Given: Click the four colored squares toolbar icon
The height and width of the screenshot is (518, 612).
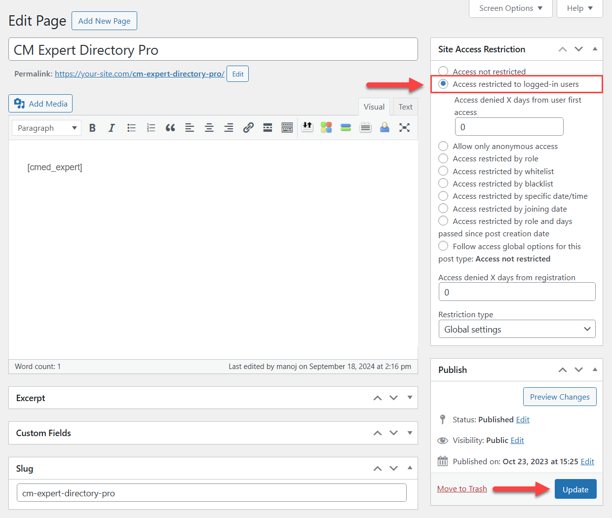Looking at the screenshot, I should pyautogui.click(x=326, y=127).
